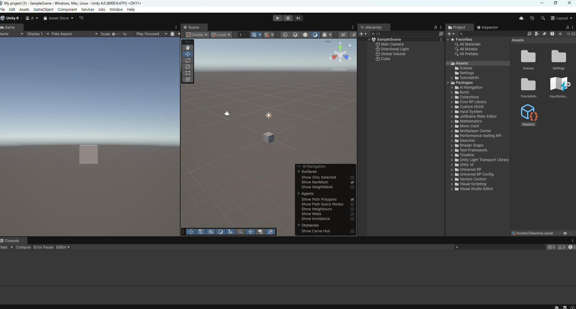Enable Show HeightMesh checkbox
The image size is (576, 309).
click(352, 187)
